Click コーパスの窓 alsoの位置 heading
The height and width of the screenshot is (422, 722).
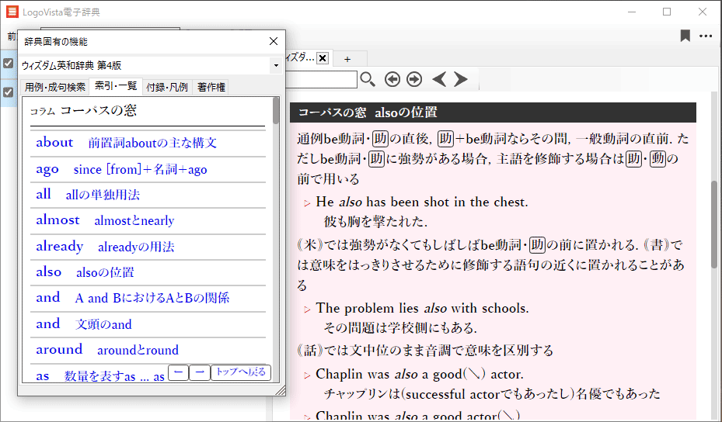pyautogui.click(x=368, y=112)
